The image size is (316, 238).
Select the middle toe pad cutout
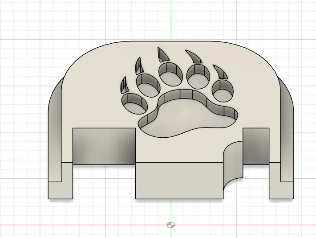[170, 74]
